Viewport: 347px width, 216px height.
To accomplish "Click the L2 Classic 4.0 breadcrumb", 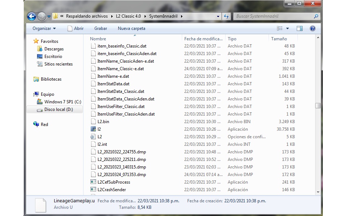I will [x=131, y=16].
